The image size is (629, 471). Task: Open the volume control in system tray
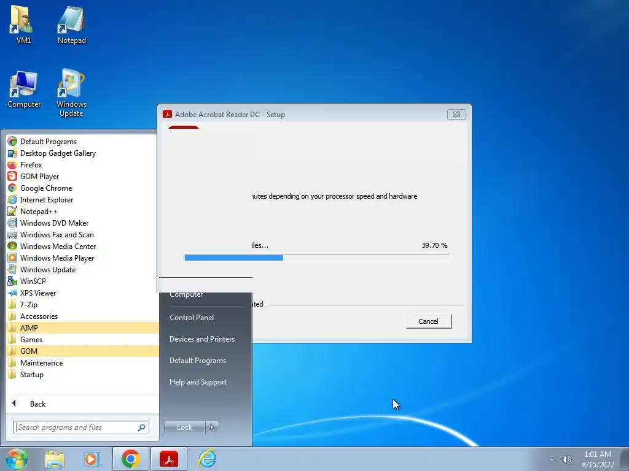point(567,459)
